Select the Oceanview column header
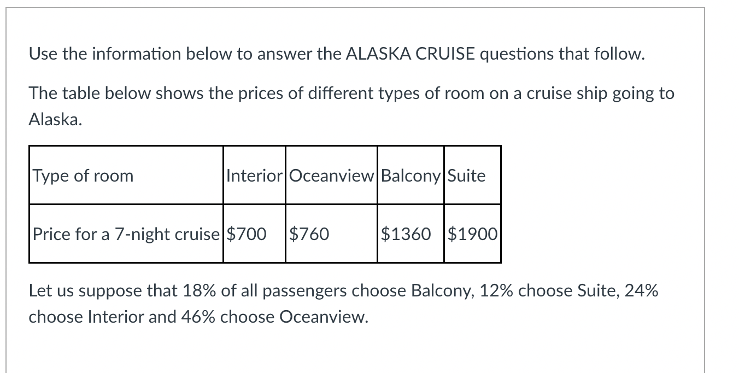The height and width of the screenshot is (373, 739). (x=331, y=176)
